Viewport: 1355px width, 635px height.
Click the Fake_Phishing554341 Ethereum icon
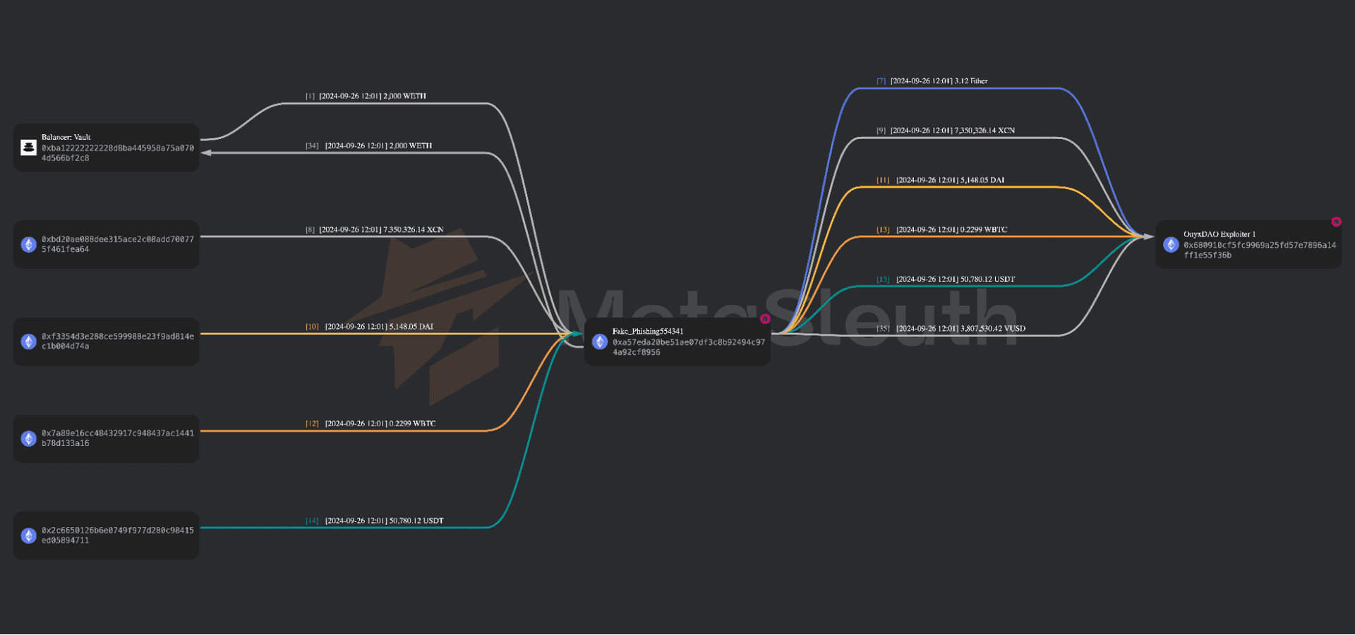click(x=600, y=341)
